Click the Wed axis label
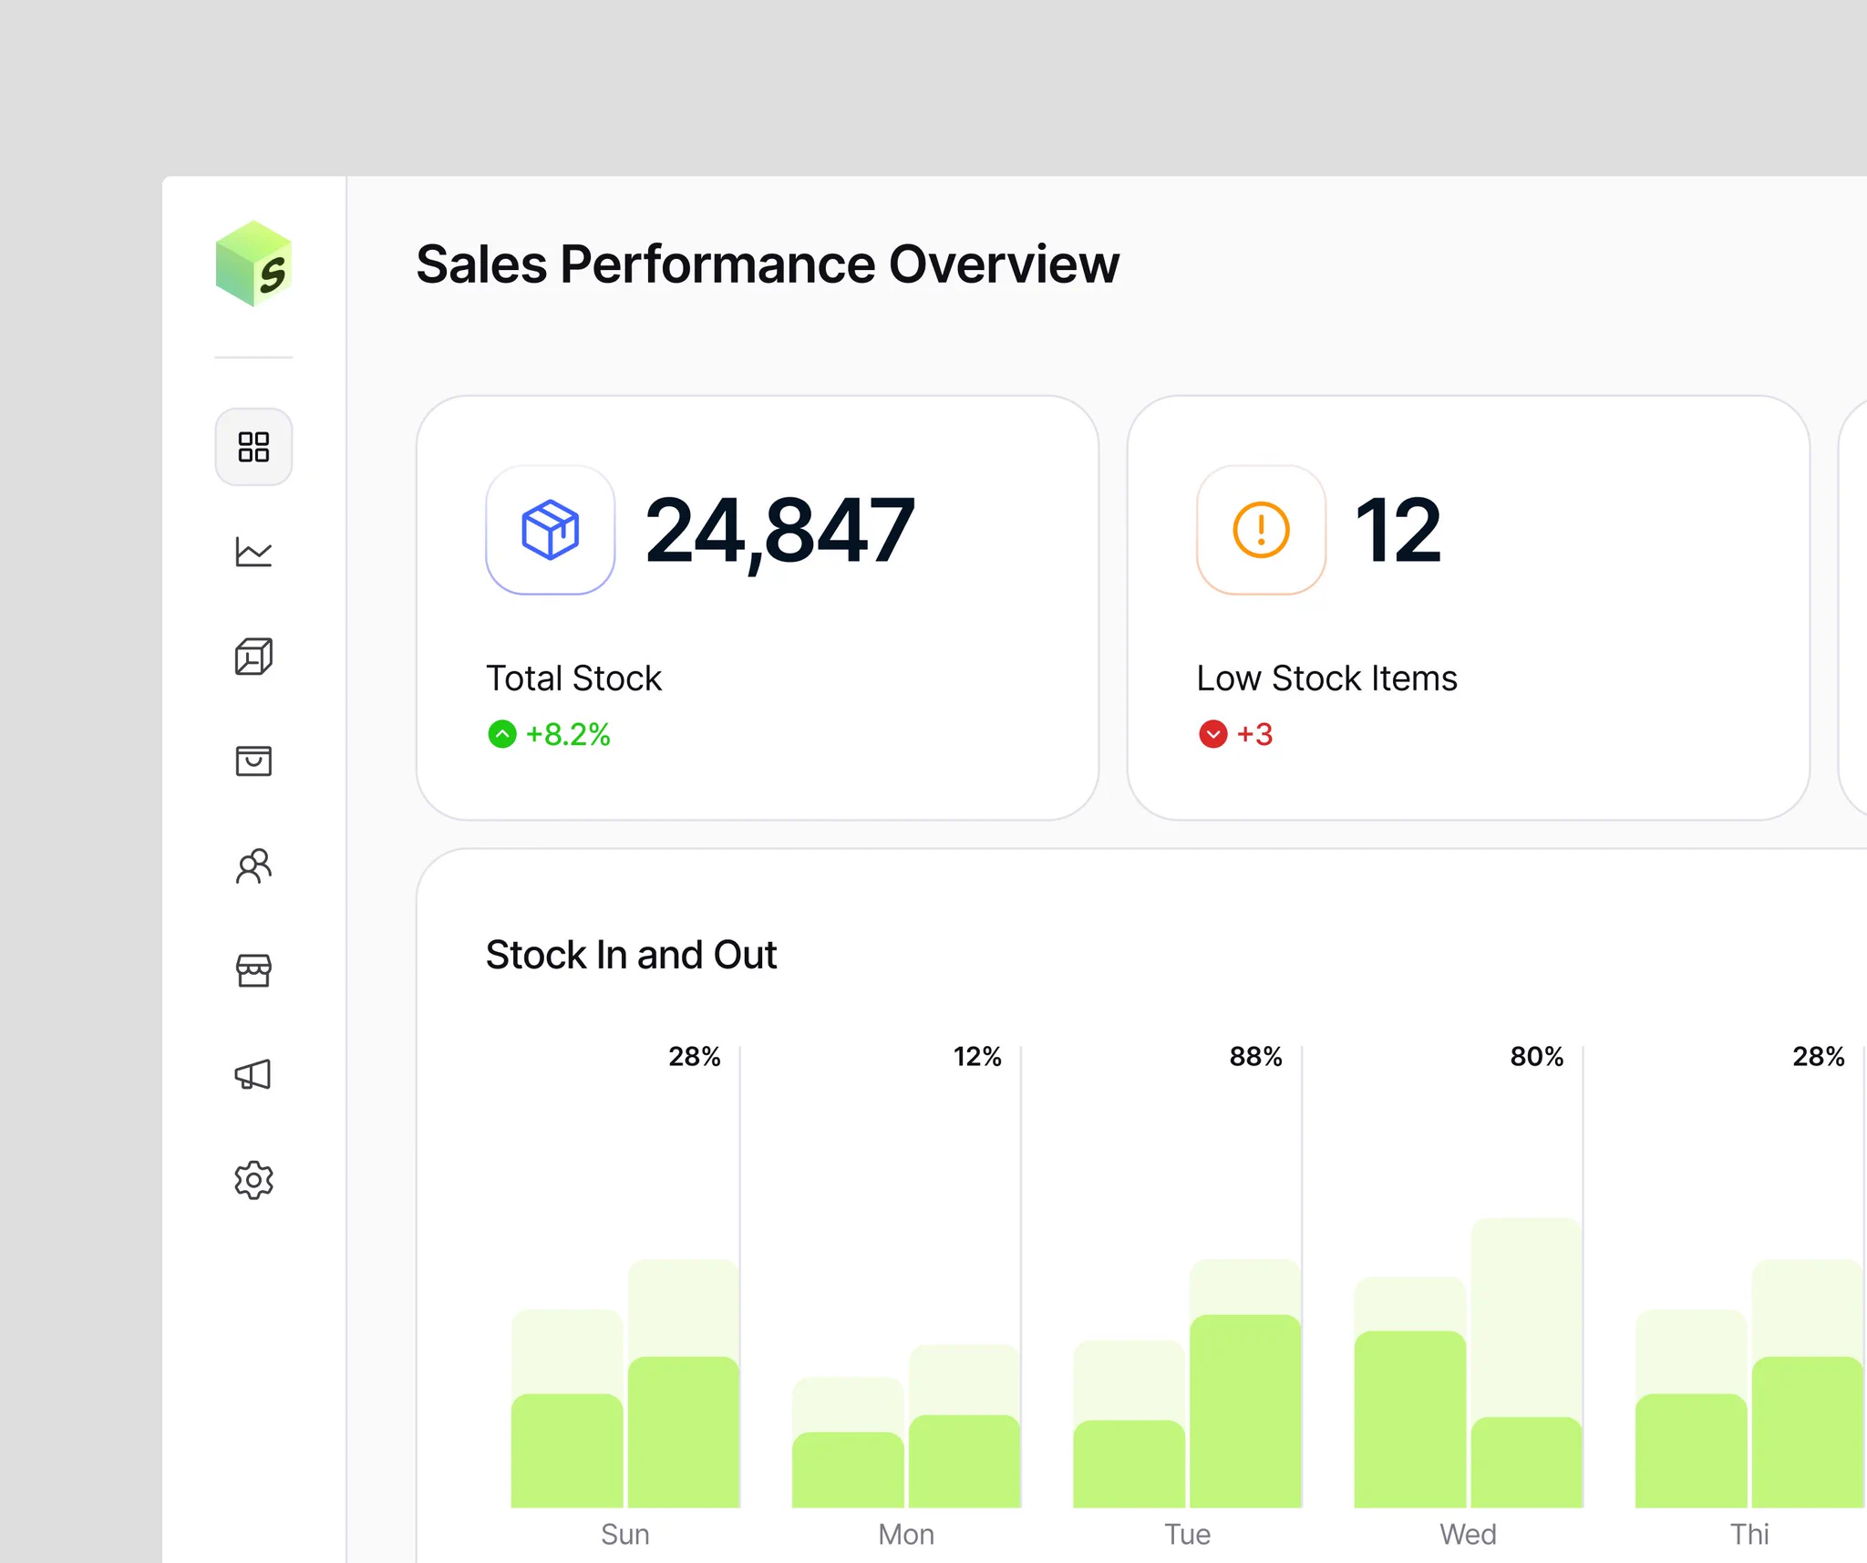Image resolution: width=1867 pixels, height=1563 pixels. click(1468, 1534)
